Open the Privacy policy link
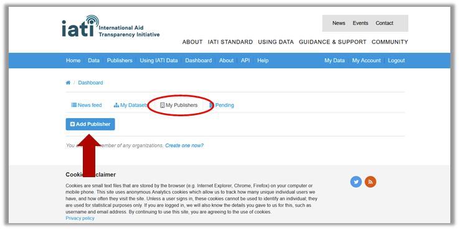Image resolution: width=459 pixels, height=230 pixels. [80, 218]
